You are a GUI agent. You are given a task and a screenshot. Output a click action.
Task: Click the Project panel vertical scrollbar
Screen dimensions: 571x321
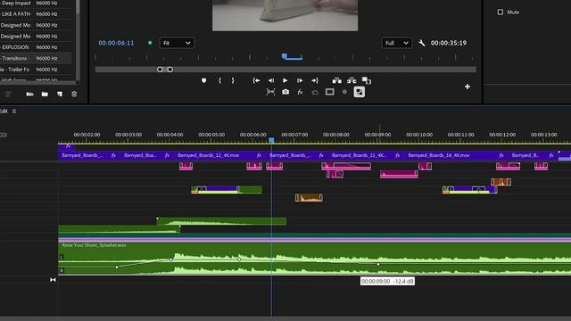pyautogui.click(x=78, y=40)
